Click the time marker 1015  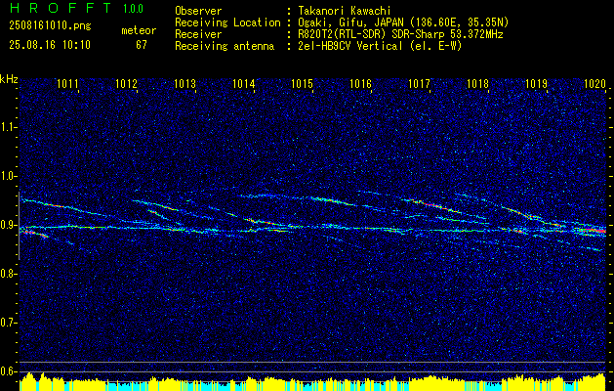pos(302,83)
